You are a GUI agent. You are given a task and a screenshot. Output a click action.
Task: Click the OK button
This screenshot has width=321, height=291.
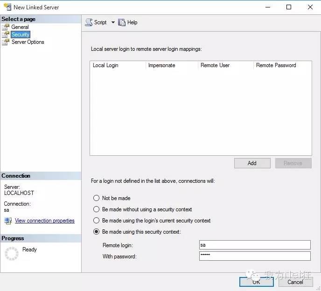point(256,282)
